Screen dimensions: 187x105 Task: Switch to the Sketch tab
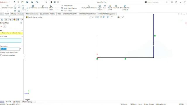point(7,14)
